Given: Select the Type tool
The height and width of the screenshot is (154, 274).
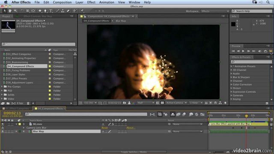Looking at the screenshot, I should pos(51,11).
